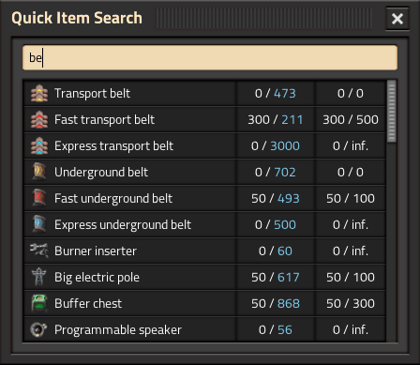Click the blue Express underground belt icon
The height and width of the screenshot is (365, 420).
coord(39,224)
